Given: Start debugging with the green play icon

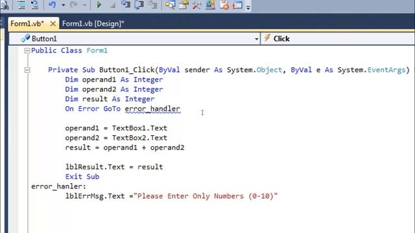Looking at the screenshot, I should click(x=99, y=5).
